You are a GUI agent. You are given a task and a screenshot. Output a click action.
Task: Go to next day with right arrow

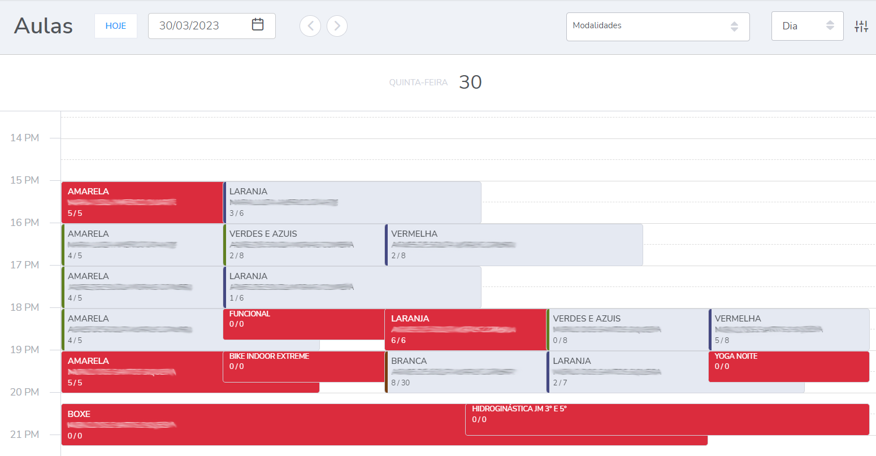tap(337, 26)
